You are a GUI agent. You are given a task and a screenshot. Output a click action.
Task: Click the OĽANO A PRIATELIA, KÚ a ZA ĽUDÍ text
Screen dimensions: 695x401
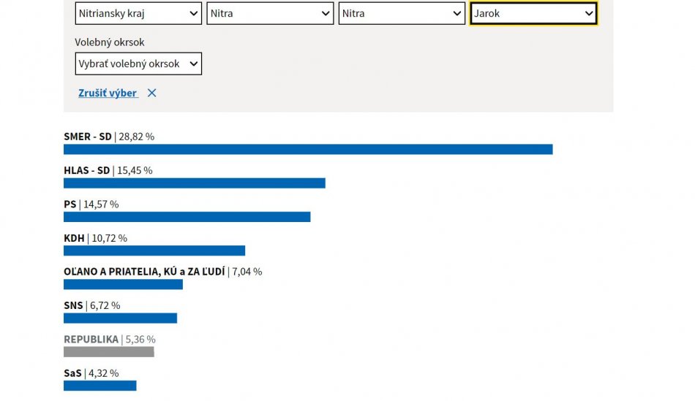pos(144,272)
